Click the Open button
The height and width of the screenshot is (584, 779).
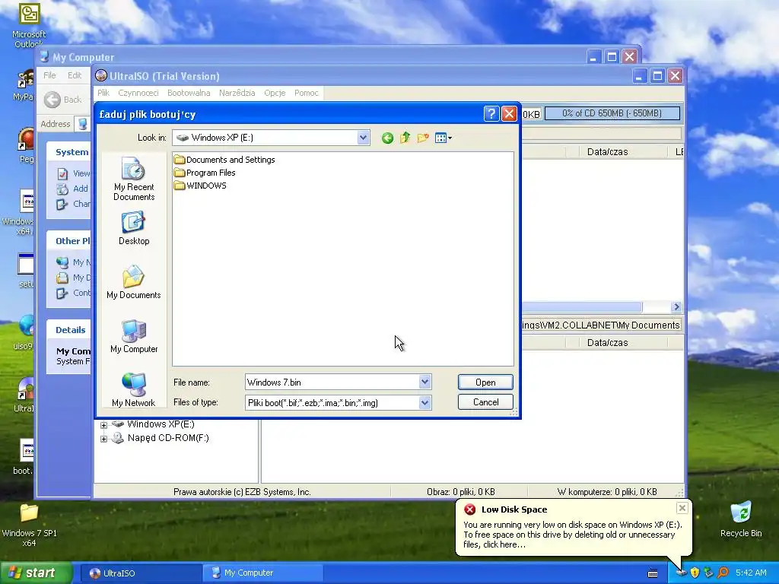485,382
